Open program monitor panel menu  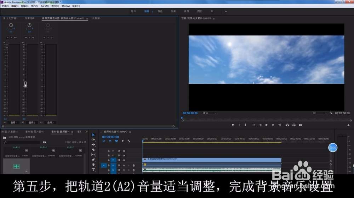coord(213,18)
